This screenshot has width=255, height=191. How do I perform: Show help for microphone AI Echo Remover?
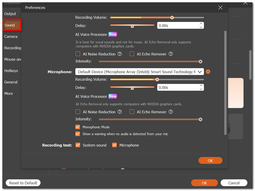[x=171, y=112]
